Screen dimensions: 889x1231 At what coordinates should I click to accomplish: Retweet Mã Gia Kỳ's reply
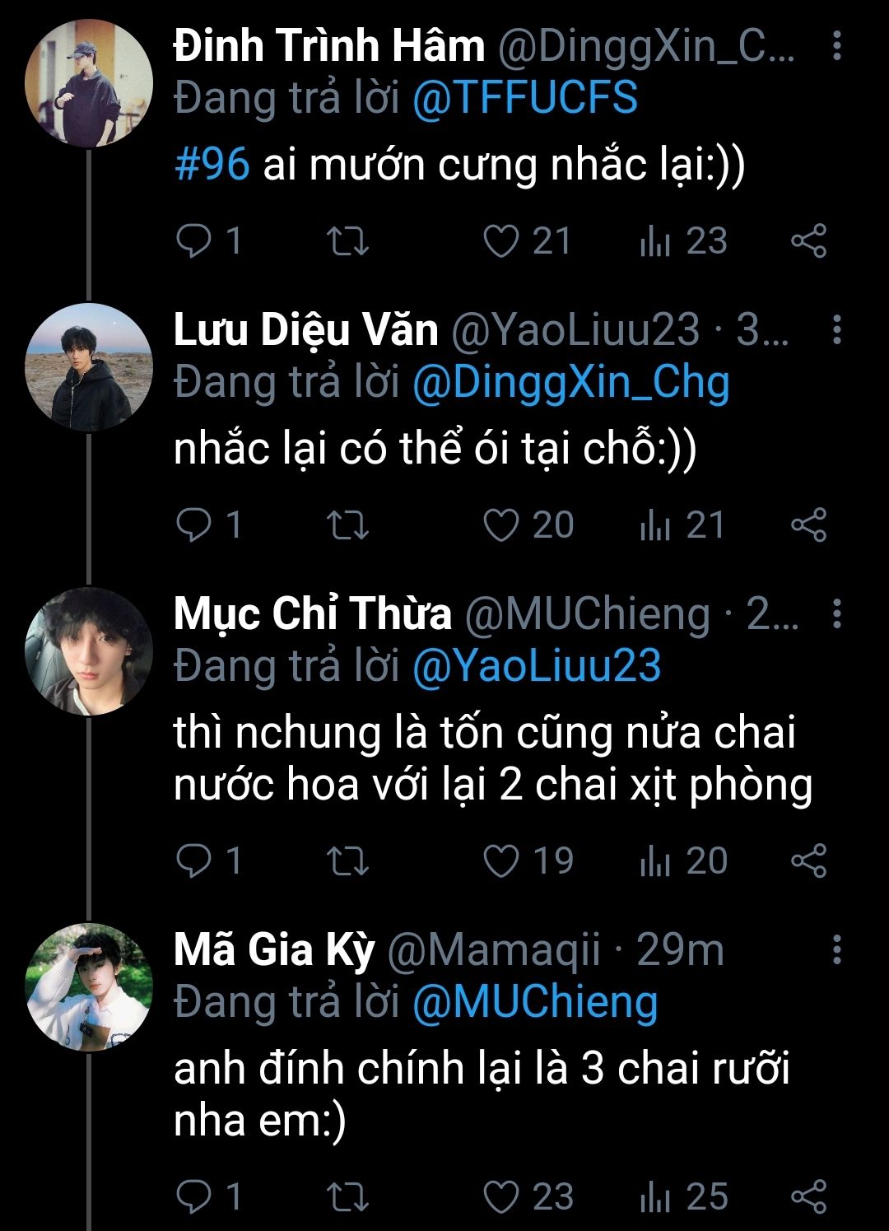347,1196
